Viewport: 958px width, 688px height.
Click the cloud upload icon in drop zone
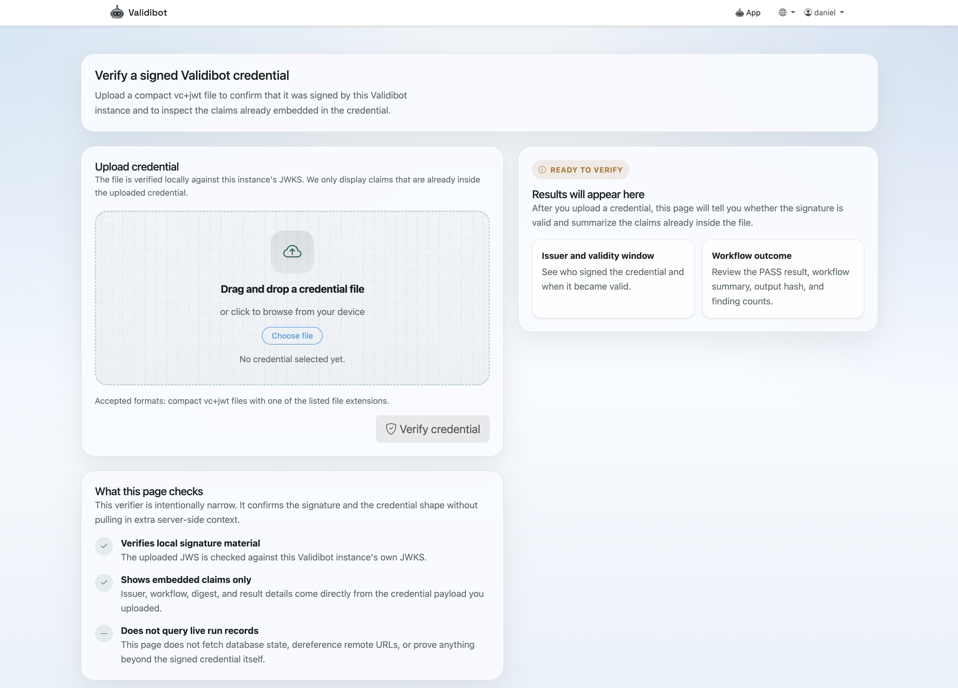pyautogui.click(x=292, y=252)
